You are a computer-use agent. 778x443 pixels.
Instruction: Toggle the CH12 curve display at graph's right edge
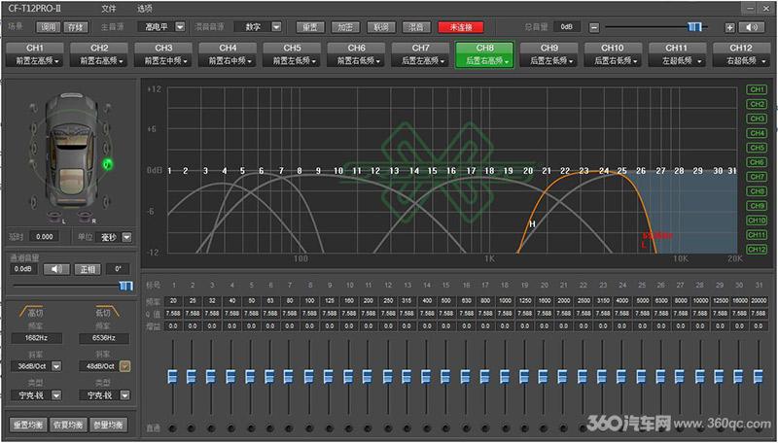757,250
